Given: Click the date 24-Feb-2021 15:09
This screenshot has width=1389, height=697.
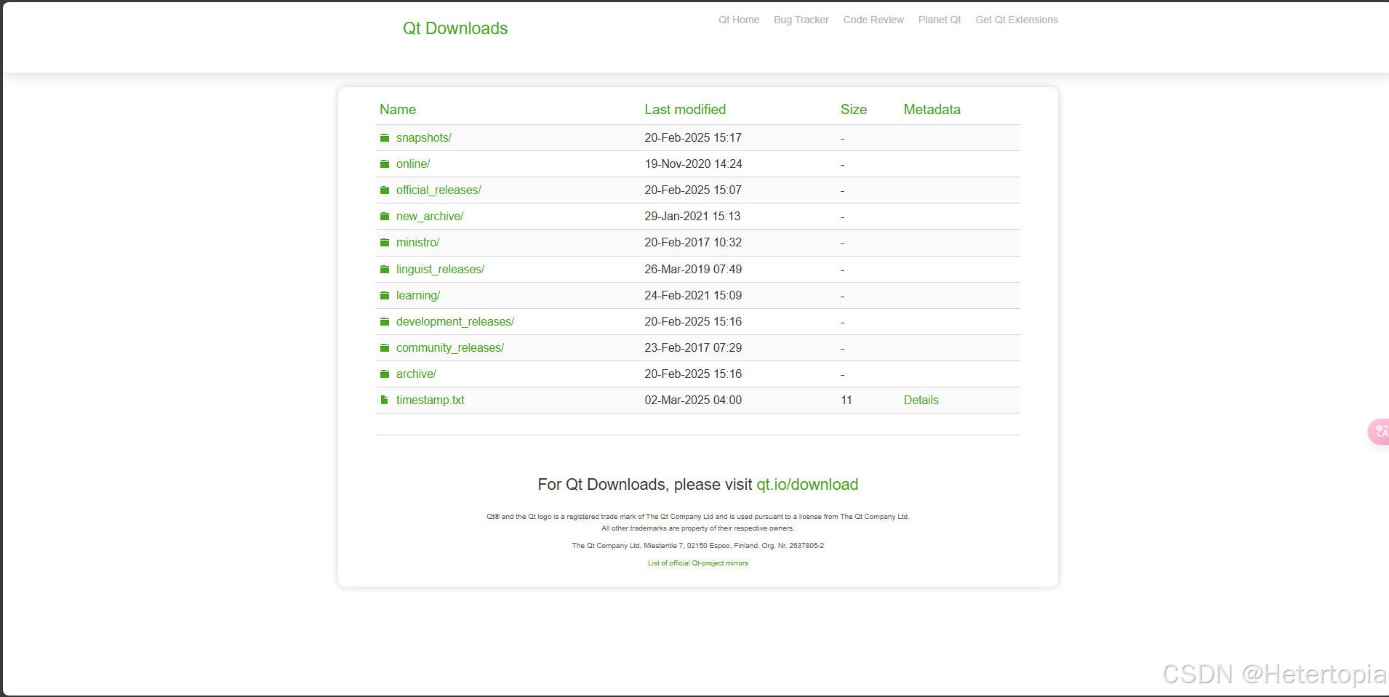Looking at the screenshot, I should pos(693,295).
